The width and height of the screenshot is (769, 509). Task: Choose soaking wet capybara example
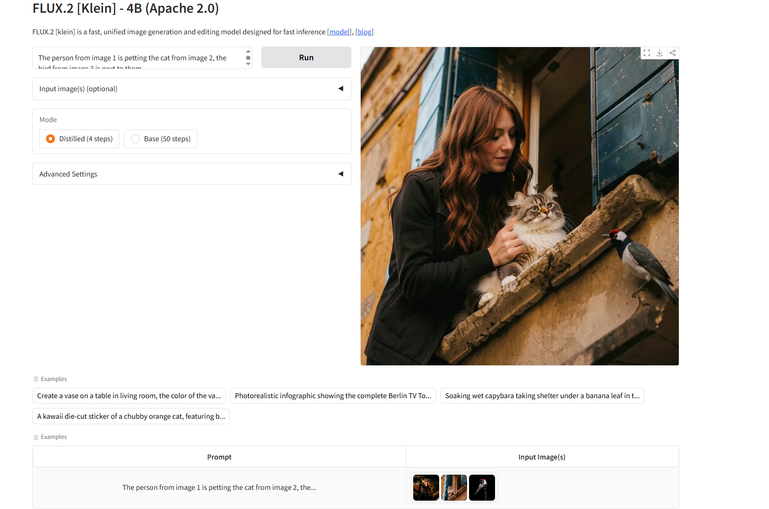[x=542, y=396]
